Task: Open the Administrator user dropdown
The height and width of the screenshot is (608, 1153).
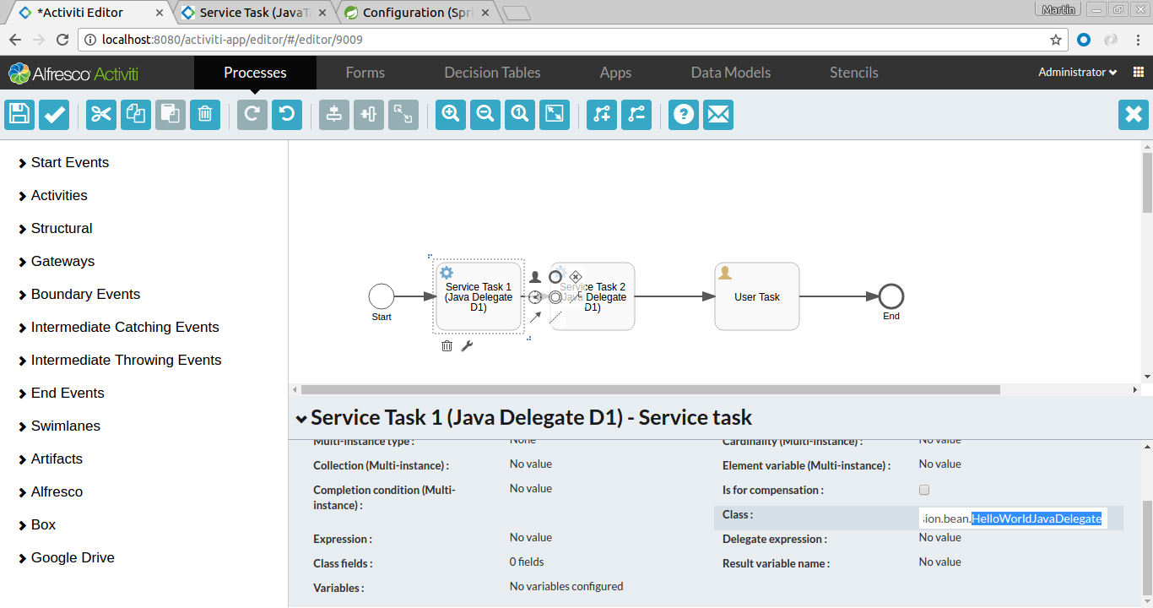Action: (1077, 73)
